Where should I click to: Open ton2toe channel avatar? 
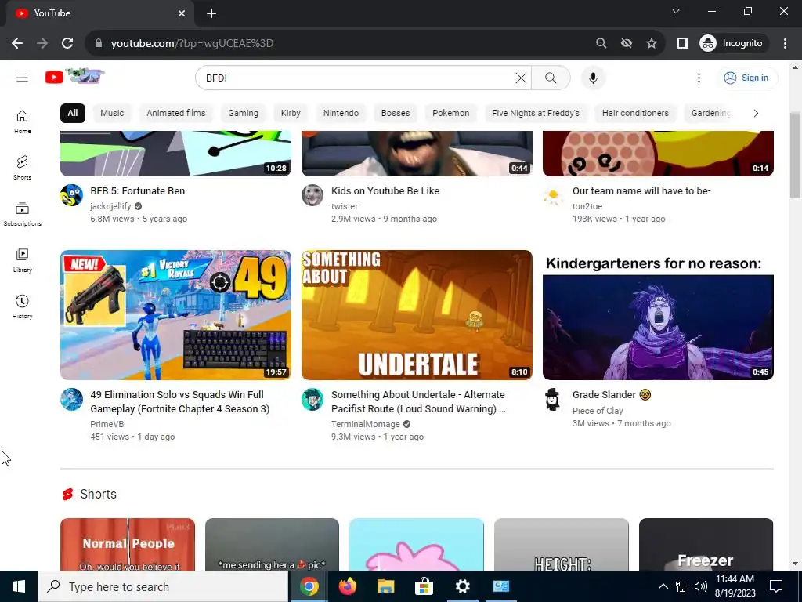554,195
